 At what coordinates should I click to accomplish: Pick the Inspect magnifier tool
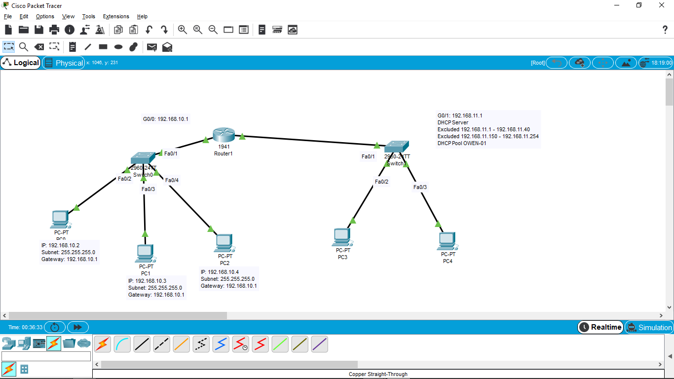point(24,47)
